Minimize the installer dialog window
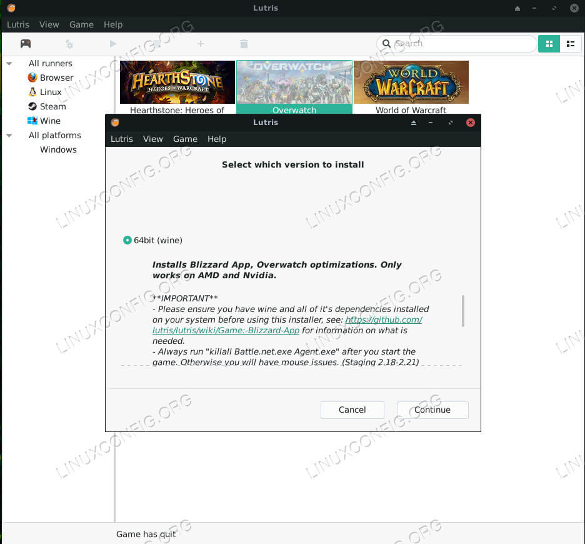 [431, 123]
